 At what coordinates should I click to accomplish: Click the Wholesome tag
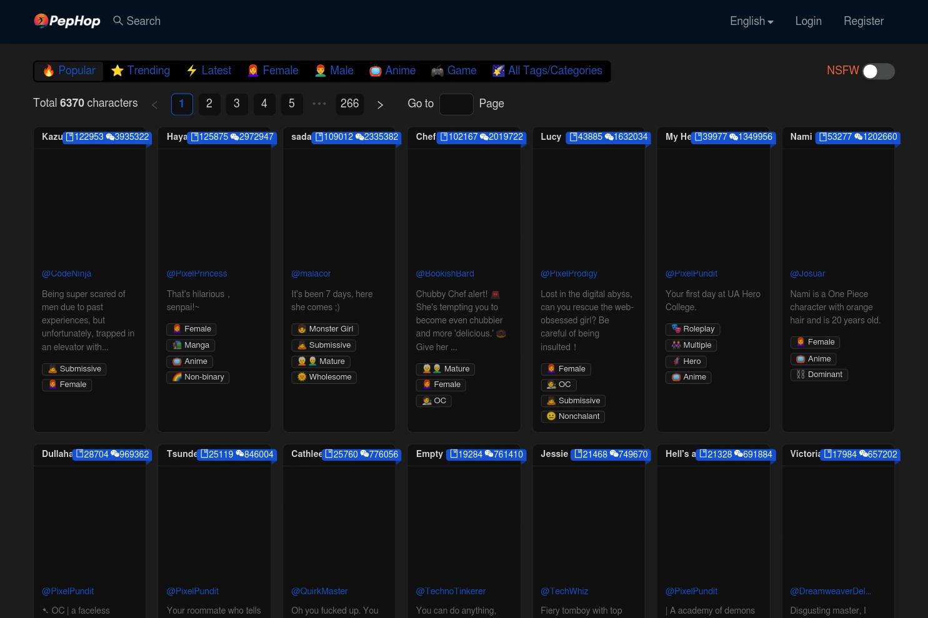[324, 377]
